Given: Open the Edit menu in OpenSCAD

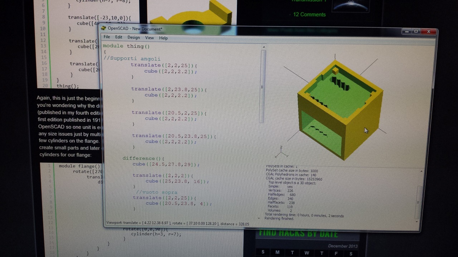Looking at the screenshot, I should tap(118, 37).
